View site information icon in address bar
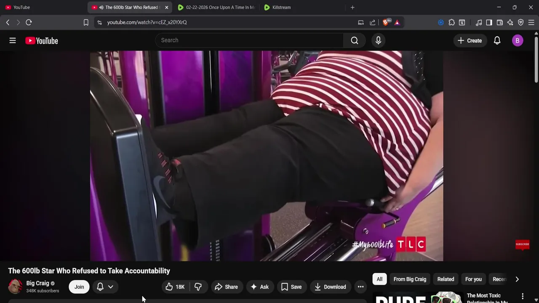Image resolution: width=539 pixels, height=303 pixels. click(x=99, y=22)
